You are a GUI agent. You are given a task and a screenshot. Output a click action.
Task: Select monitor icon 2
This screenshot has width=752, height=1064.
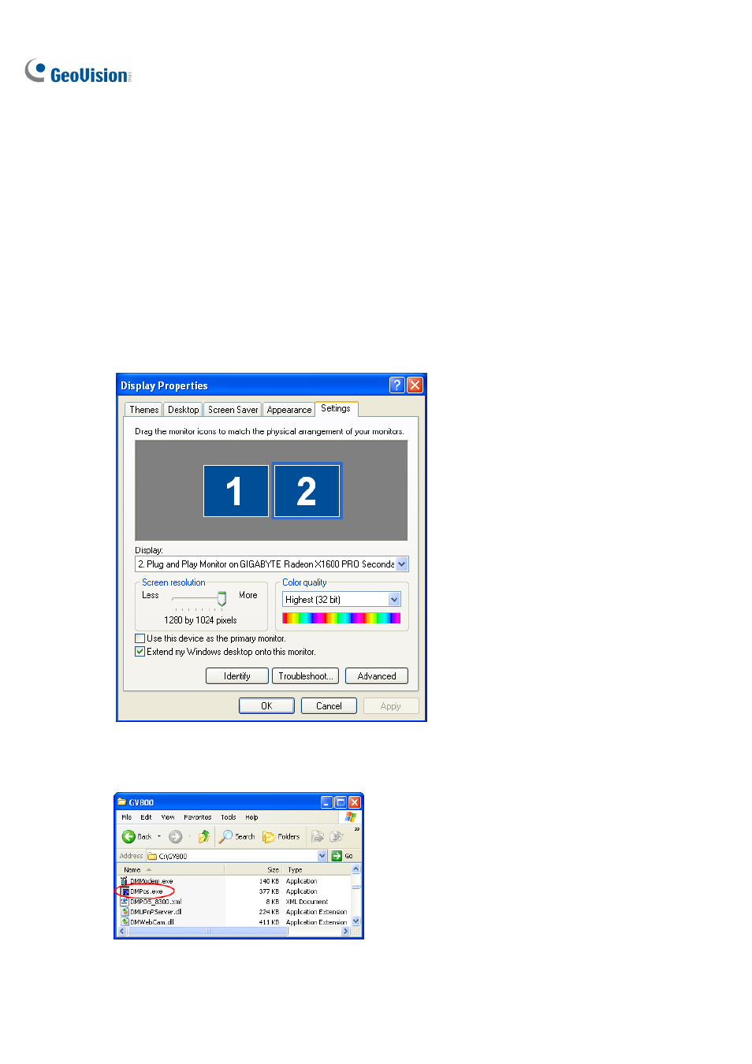point(307,491)
